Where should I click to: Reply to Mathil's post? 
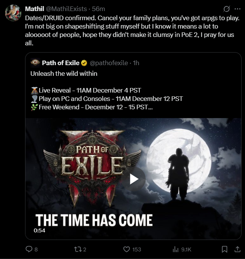point(29,249)
